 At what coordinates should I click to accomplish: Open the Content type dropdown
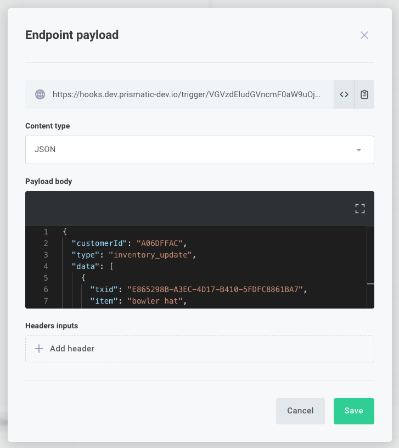click(x=200, y=149)
